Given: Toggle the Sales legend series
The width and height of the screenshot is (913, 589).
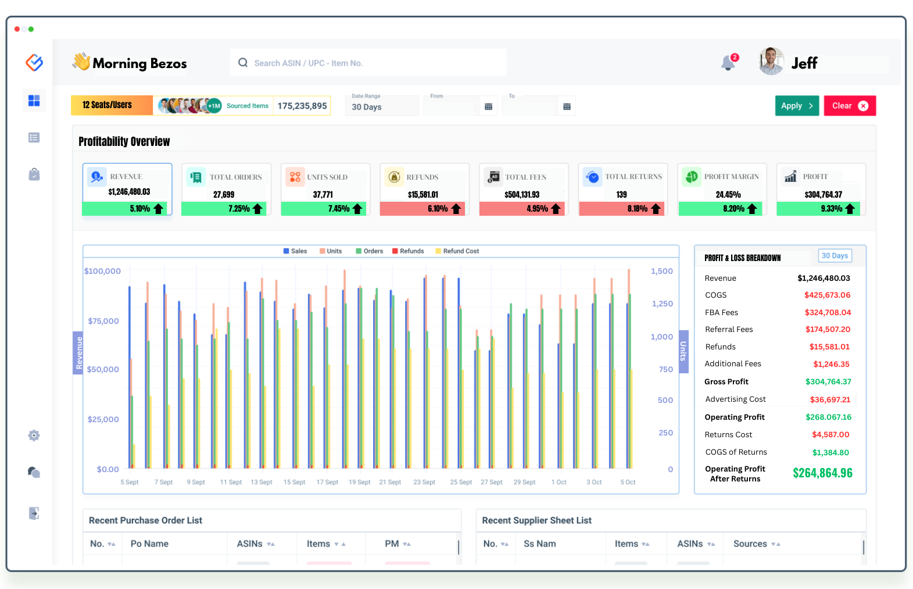Looking at the screenshot, I should [x=295, y=251].
